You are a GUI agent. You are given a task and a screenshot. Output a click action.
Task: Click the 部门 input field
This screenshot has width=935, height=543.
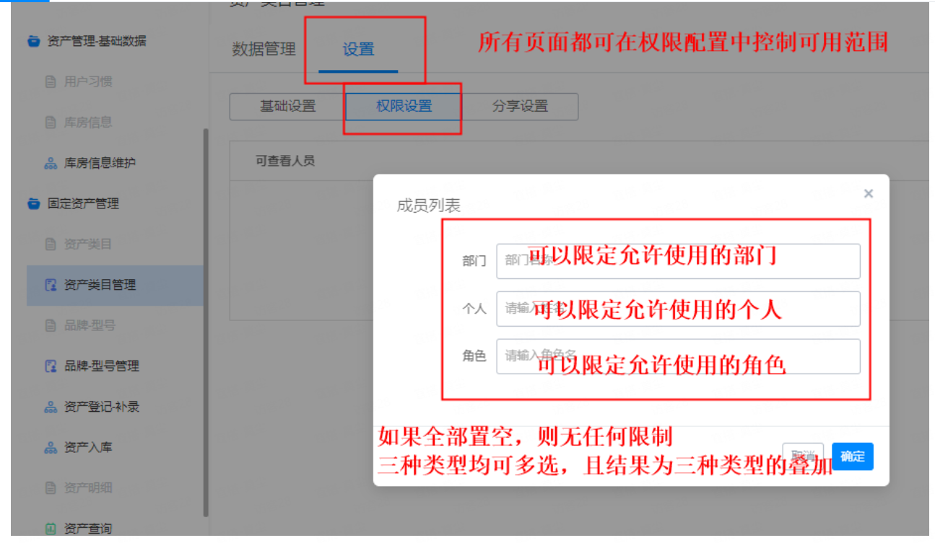pyautogui.click(x=678, y=261)
